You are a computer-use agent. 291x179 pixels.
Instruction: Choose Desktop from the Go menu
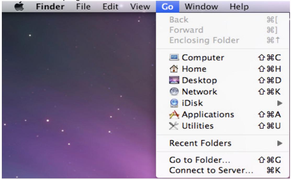223,80
